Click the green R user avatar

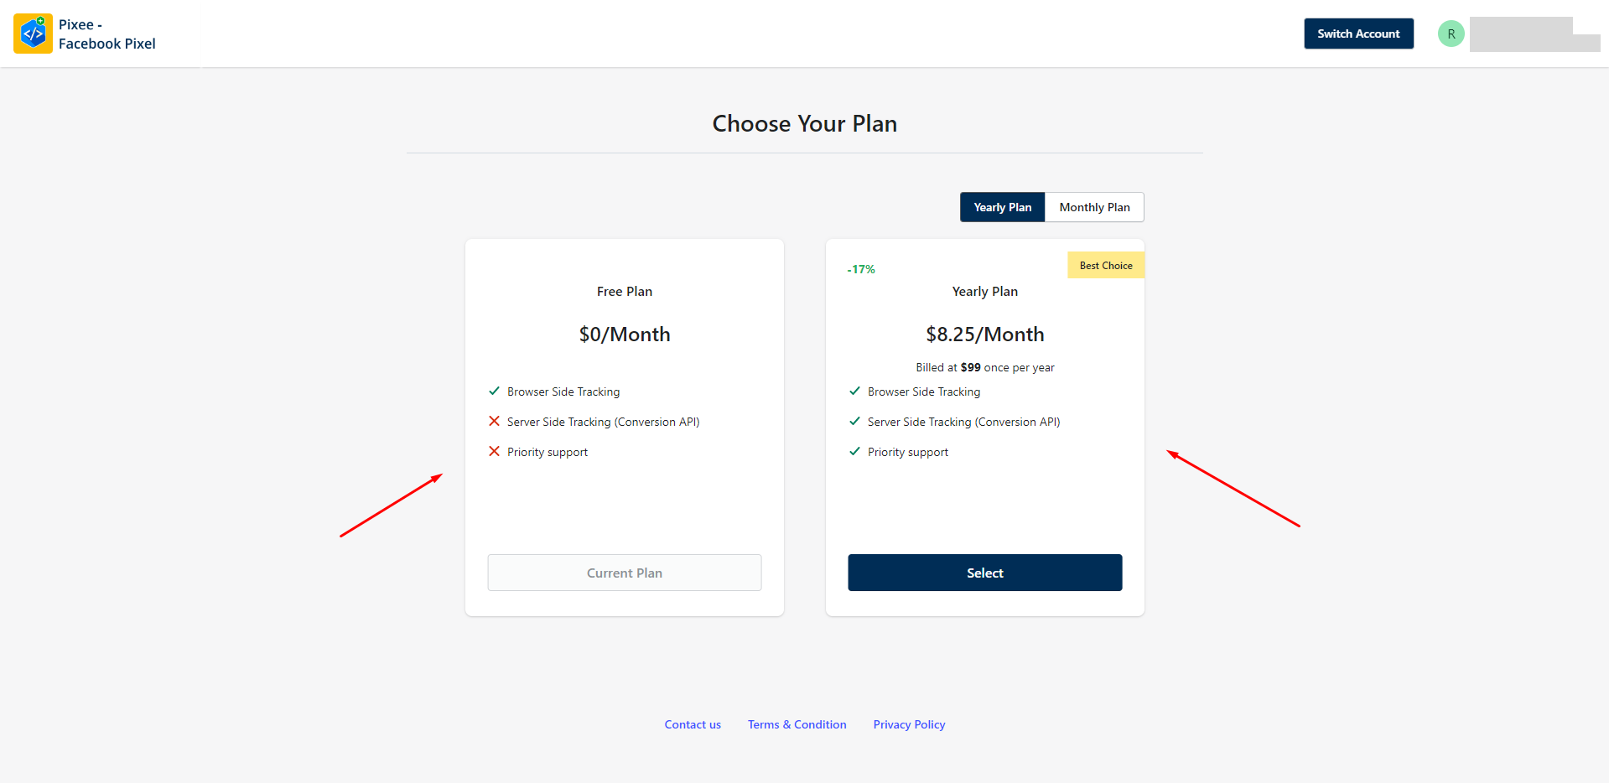tap(1451, 34)
